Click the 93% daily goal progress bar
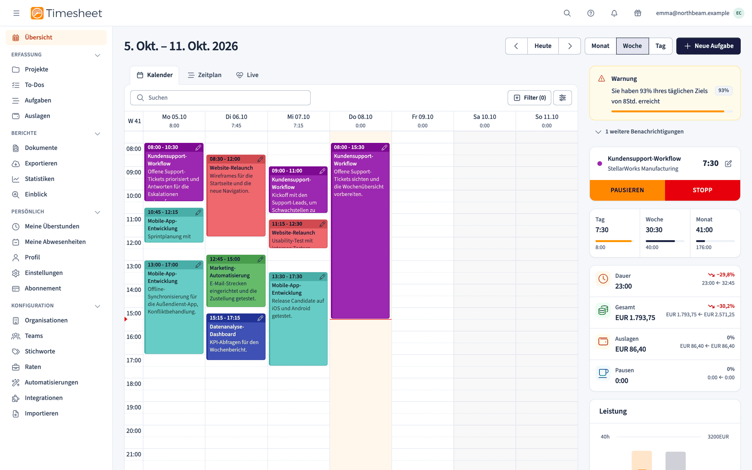Image resolution: width=752 pixels, height=470 pixels. (x=672, y=111)
